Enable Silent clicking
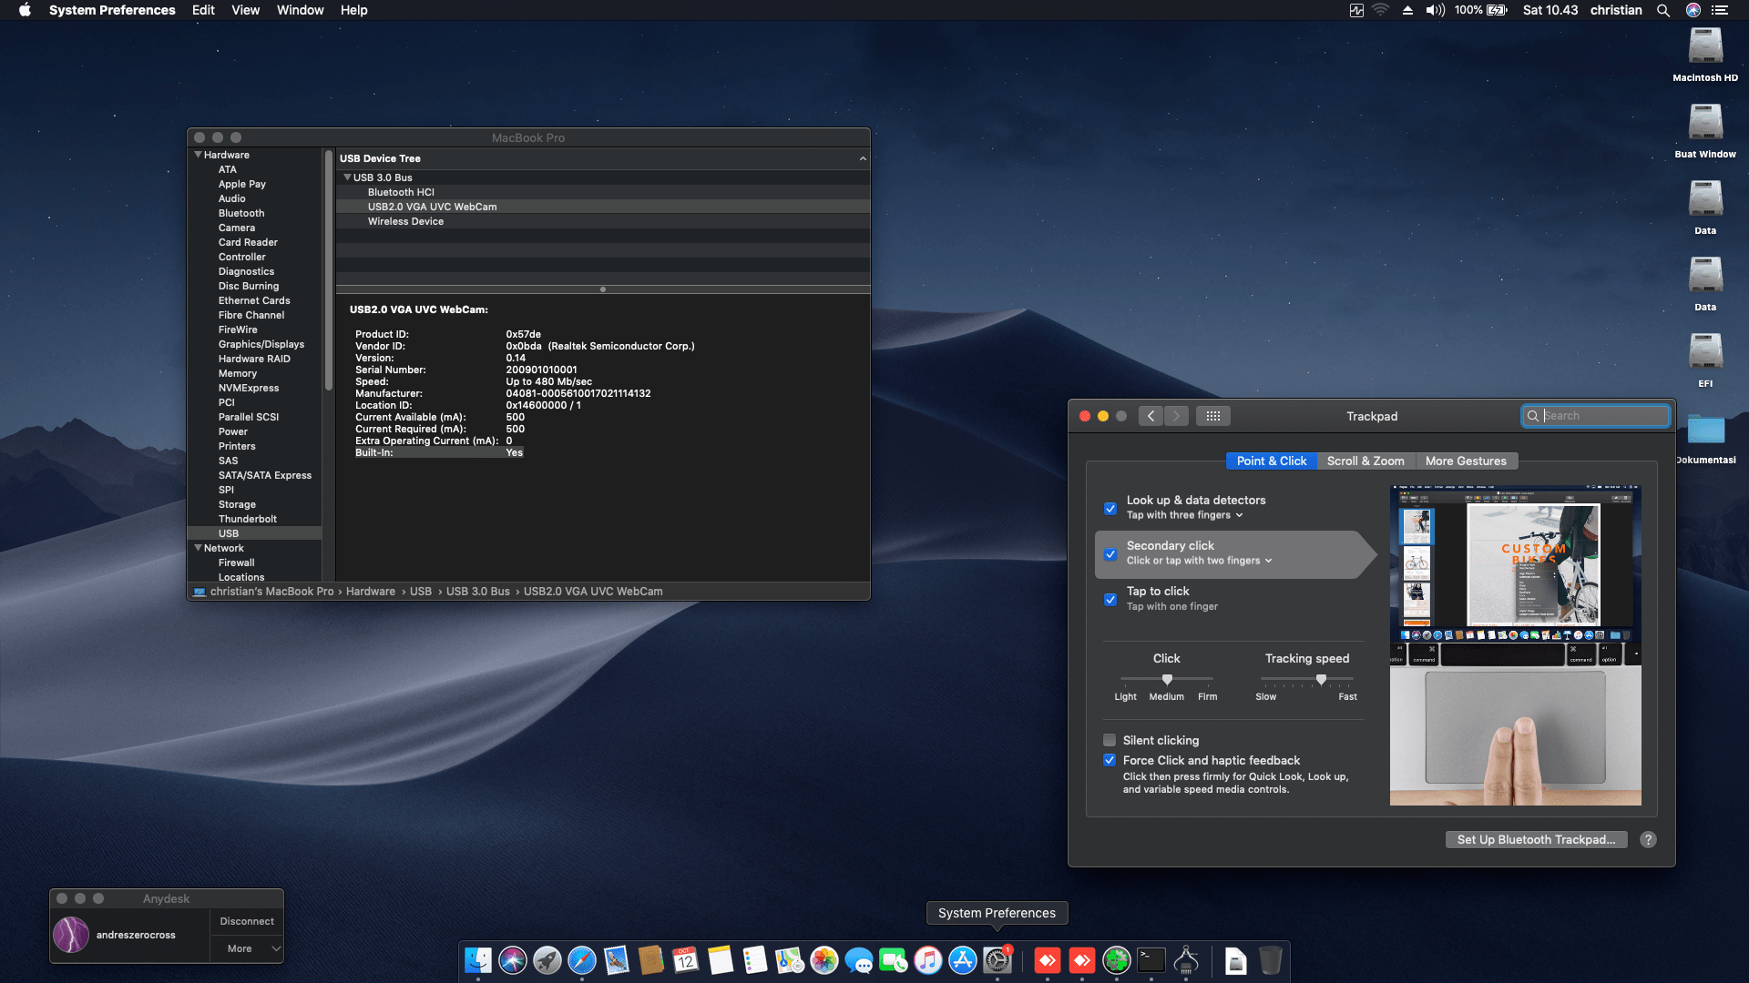 click(1110, 740)
